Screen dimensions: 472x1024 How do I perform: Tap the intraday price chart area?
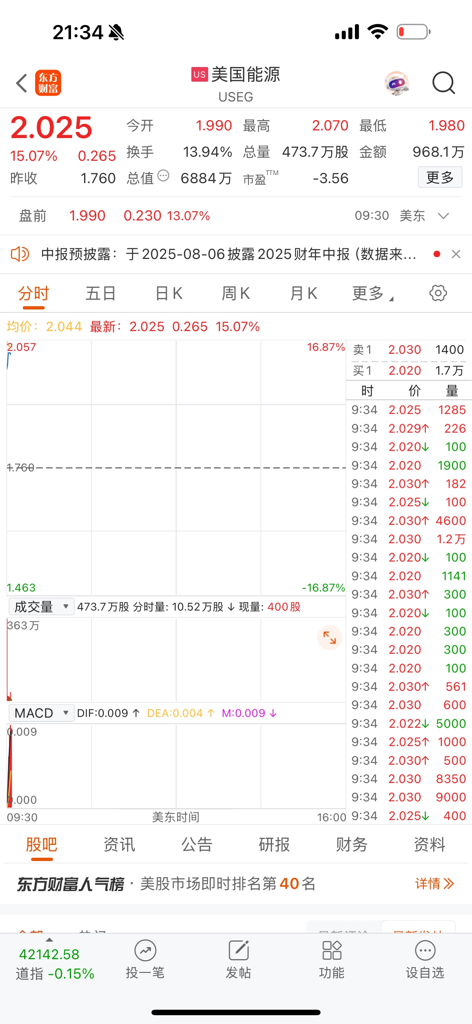176,467
